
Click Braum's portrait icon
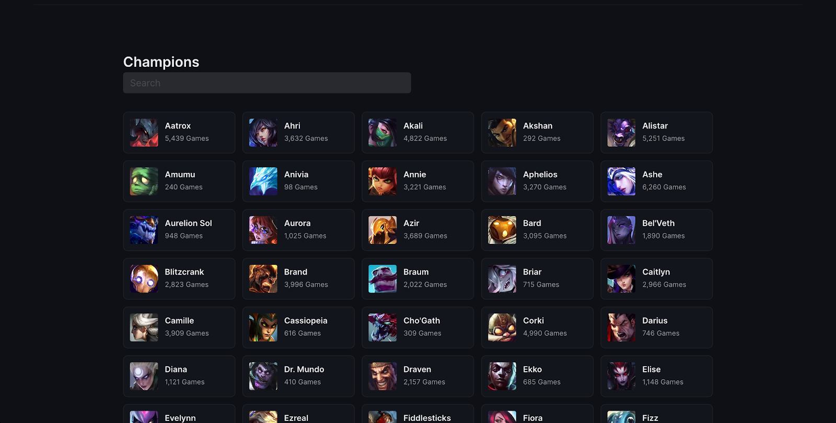pos(382,279)
